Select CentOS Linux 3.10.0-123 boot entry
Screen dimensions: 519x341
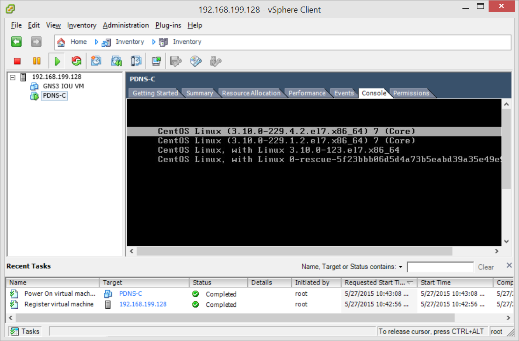click(278, 150)
